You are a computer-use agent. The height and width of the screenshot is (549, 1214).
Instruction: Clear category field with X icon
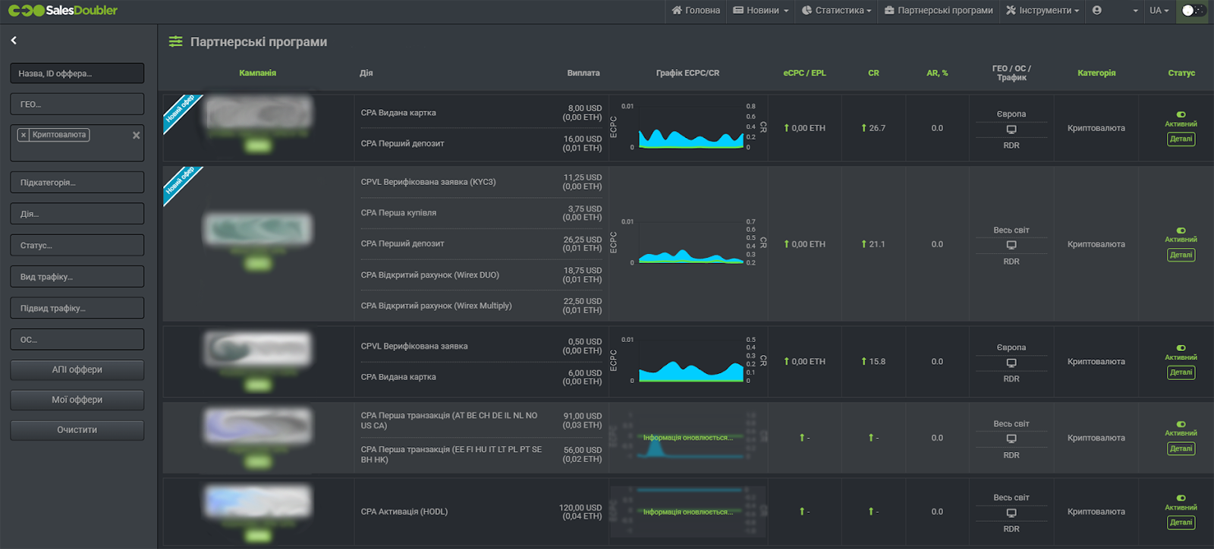pos(137,135)
